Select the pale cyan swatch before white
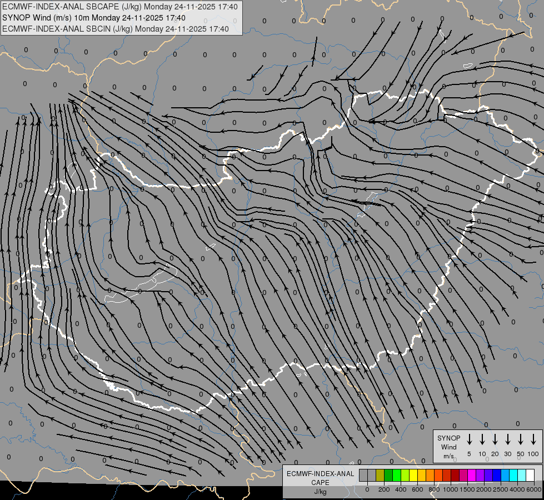The width and height of the screenshot is (544, 500). point(522,475)
